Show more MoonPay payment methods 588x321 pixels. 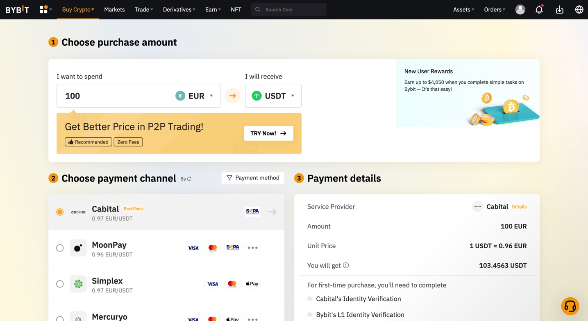252,248
